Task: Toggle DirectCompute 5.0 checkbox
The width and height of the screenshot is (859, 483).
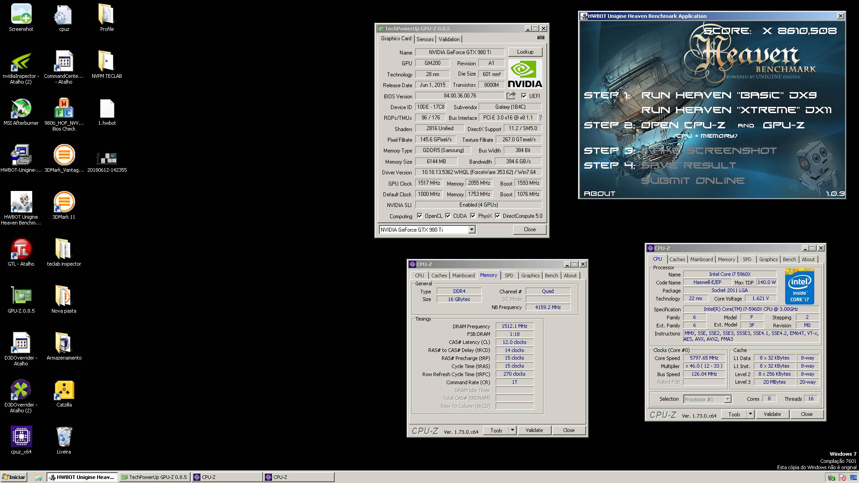Action: pos(498,216)
